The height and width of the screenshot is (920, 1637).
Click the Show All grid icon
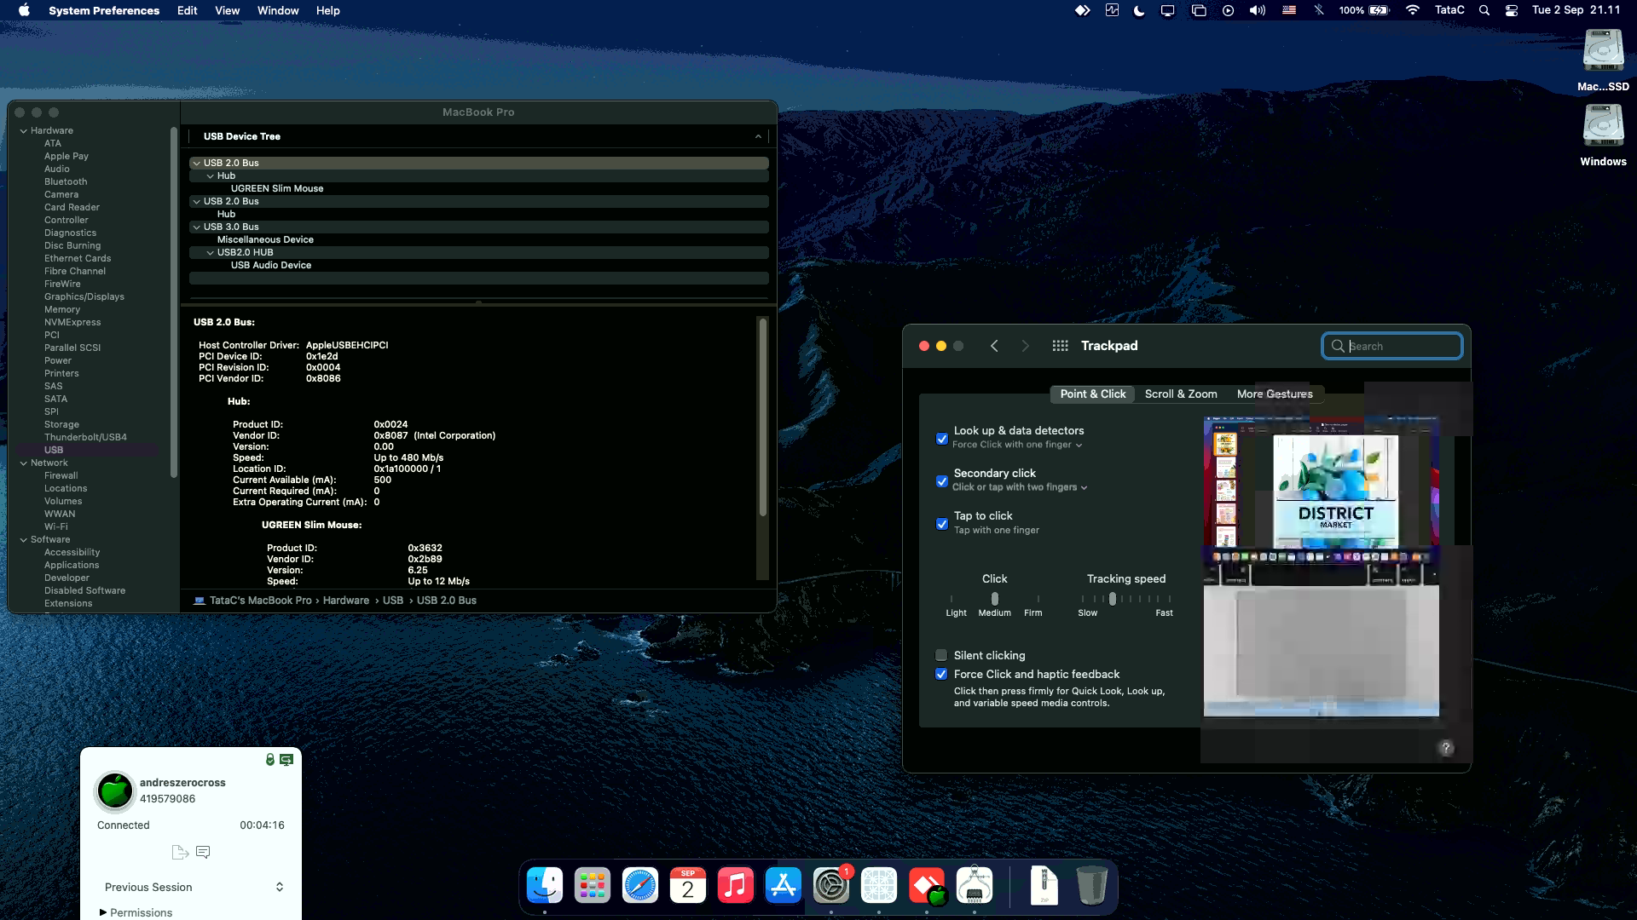click(x=1060, y=346)
